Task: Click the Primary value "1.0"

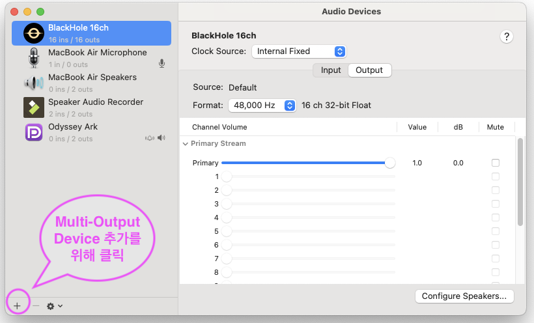Action: pyautogui.click(x=417, y=163)
